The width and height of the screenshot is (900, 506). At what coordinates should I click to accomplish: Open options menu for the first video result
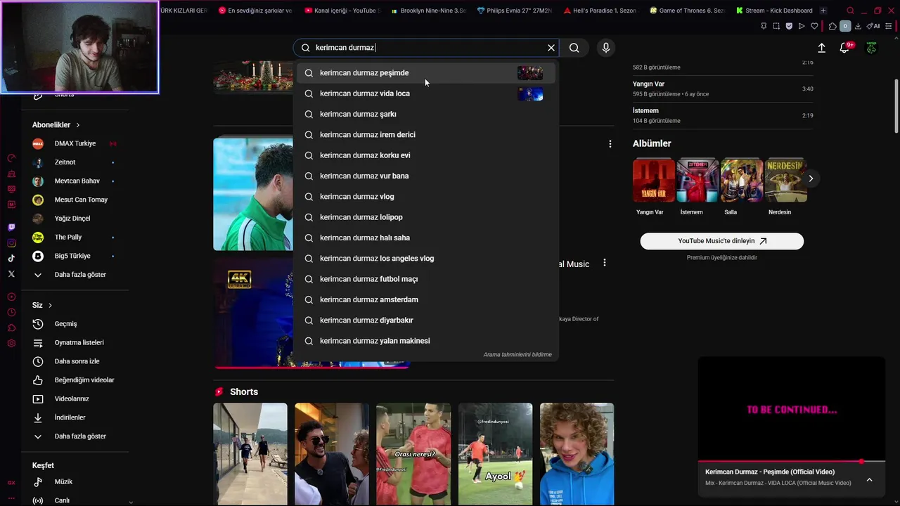[610, 144]
